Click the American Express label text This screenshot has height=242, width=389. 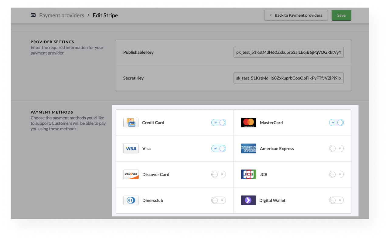point(277,149)
